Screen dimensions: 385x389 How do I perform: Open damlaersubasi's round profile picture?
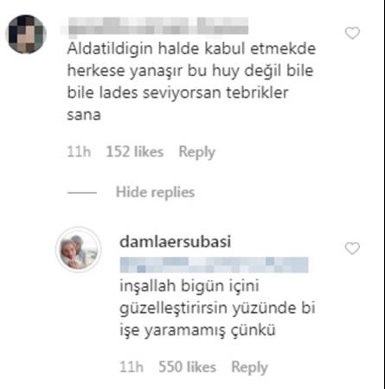click(79, 250)
